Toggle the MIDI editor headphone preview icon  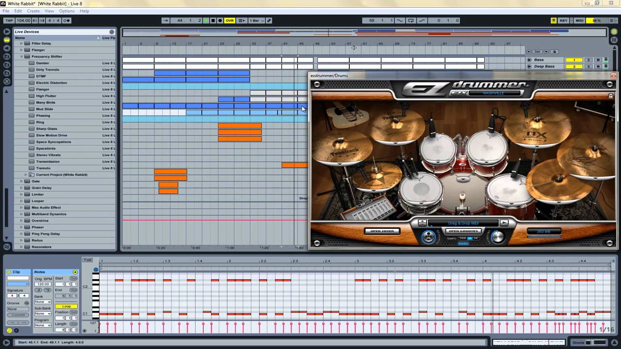click(x=96, y=270)
